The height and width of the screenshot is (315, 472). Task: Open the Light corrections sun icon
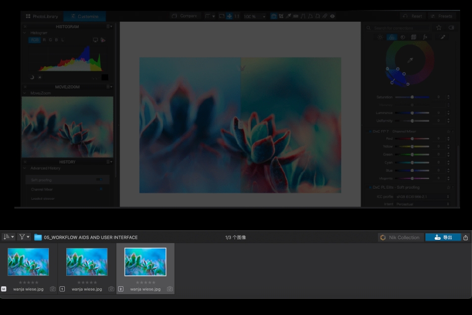380,37
